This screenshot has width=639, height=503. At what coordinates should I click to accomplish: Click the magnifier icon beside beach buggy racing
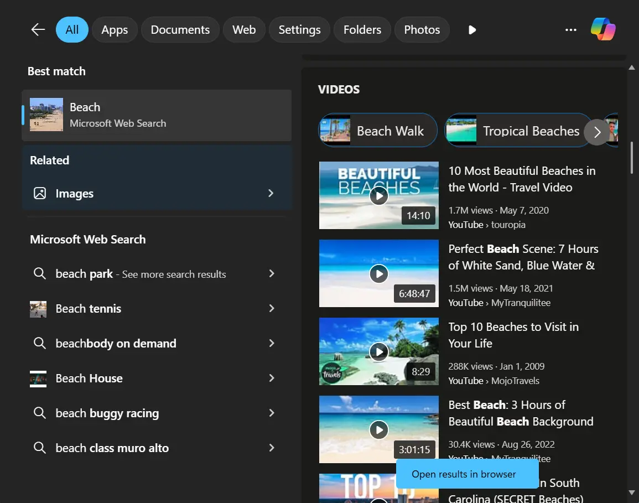[x=39, y=413]
